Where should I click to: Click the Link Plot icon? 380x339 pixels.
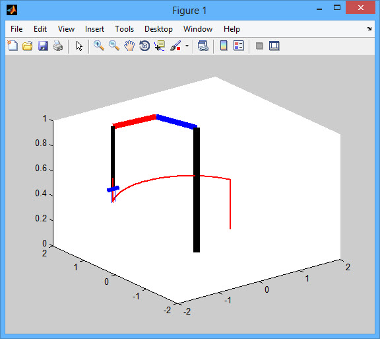pyautogui.click(x=203, y=46)
